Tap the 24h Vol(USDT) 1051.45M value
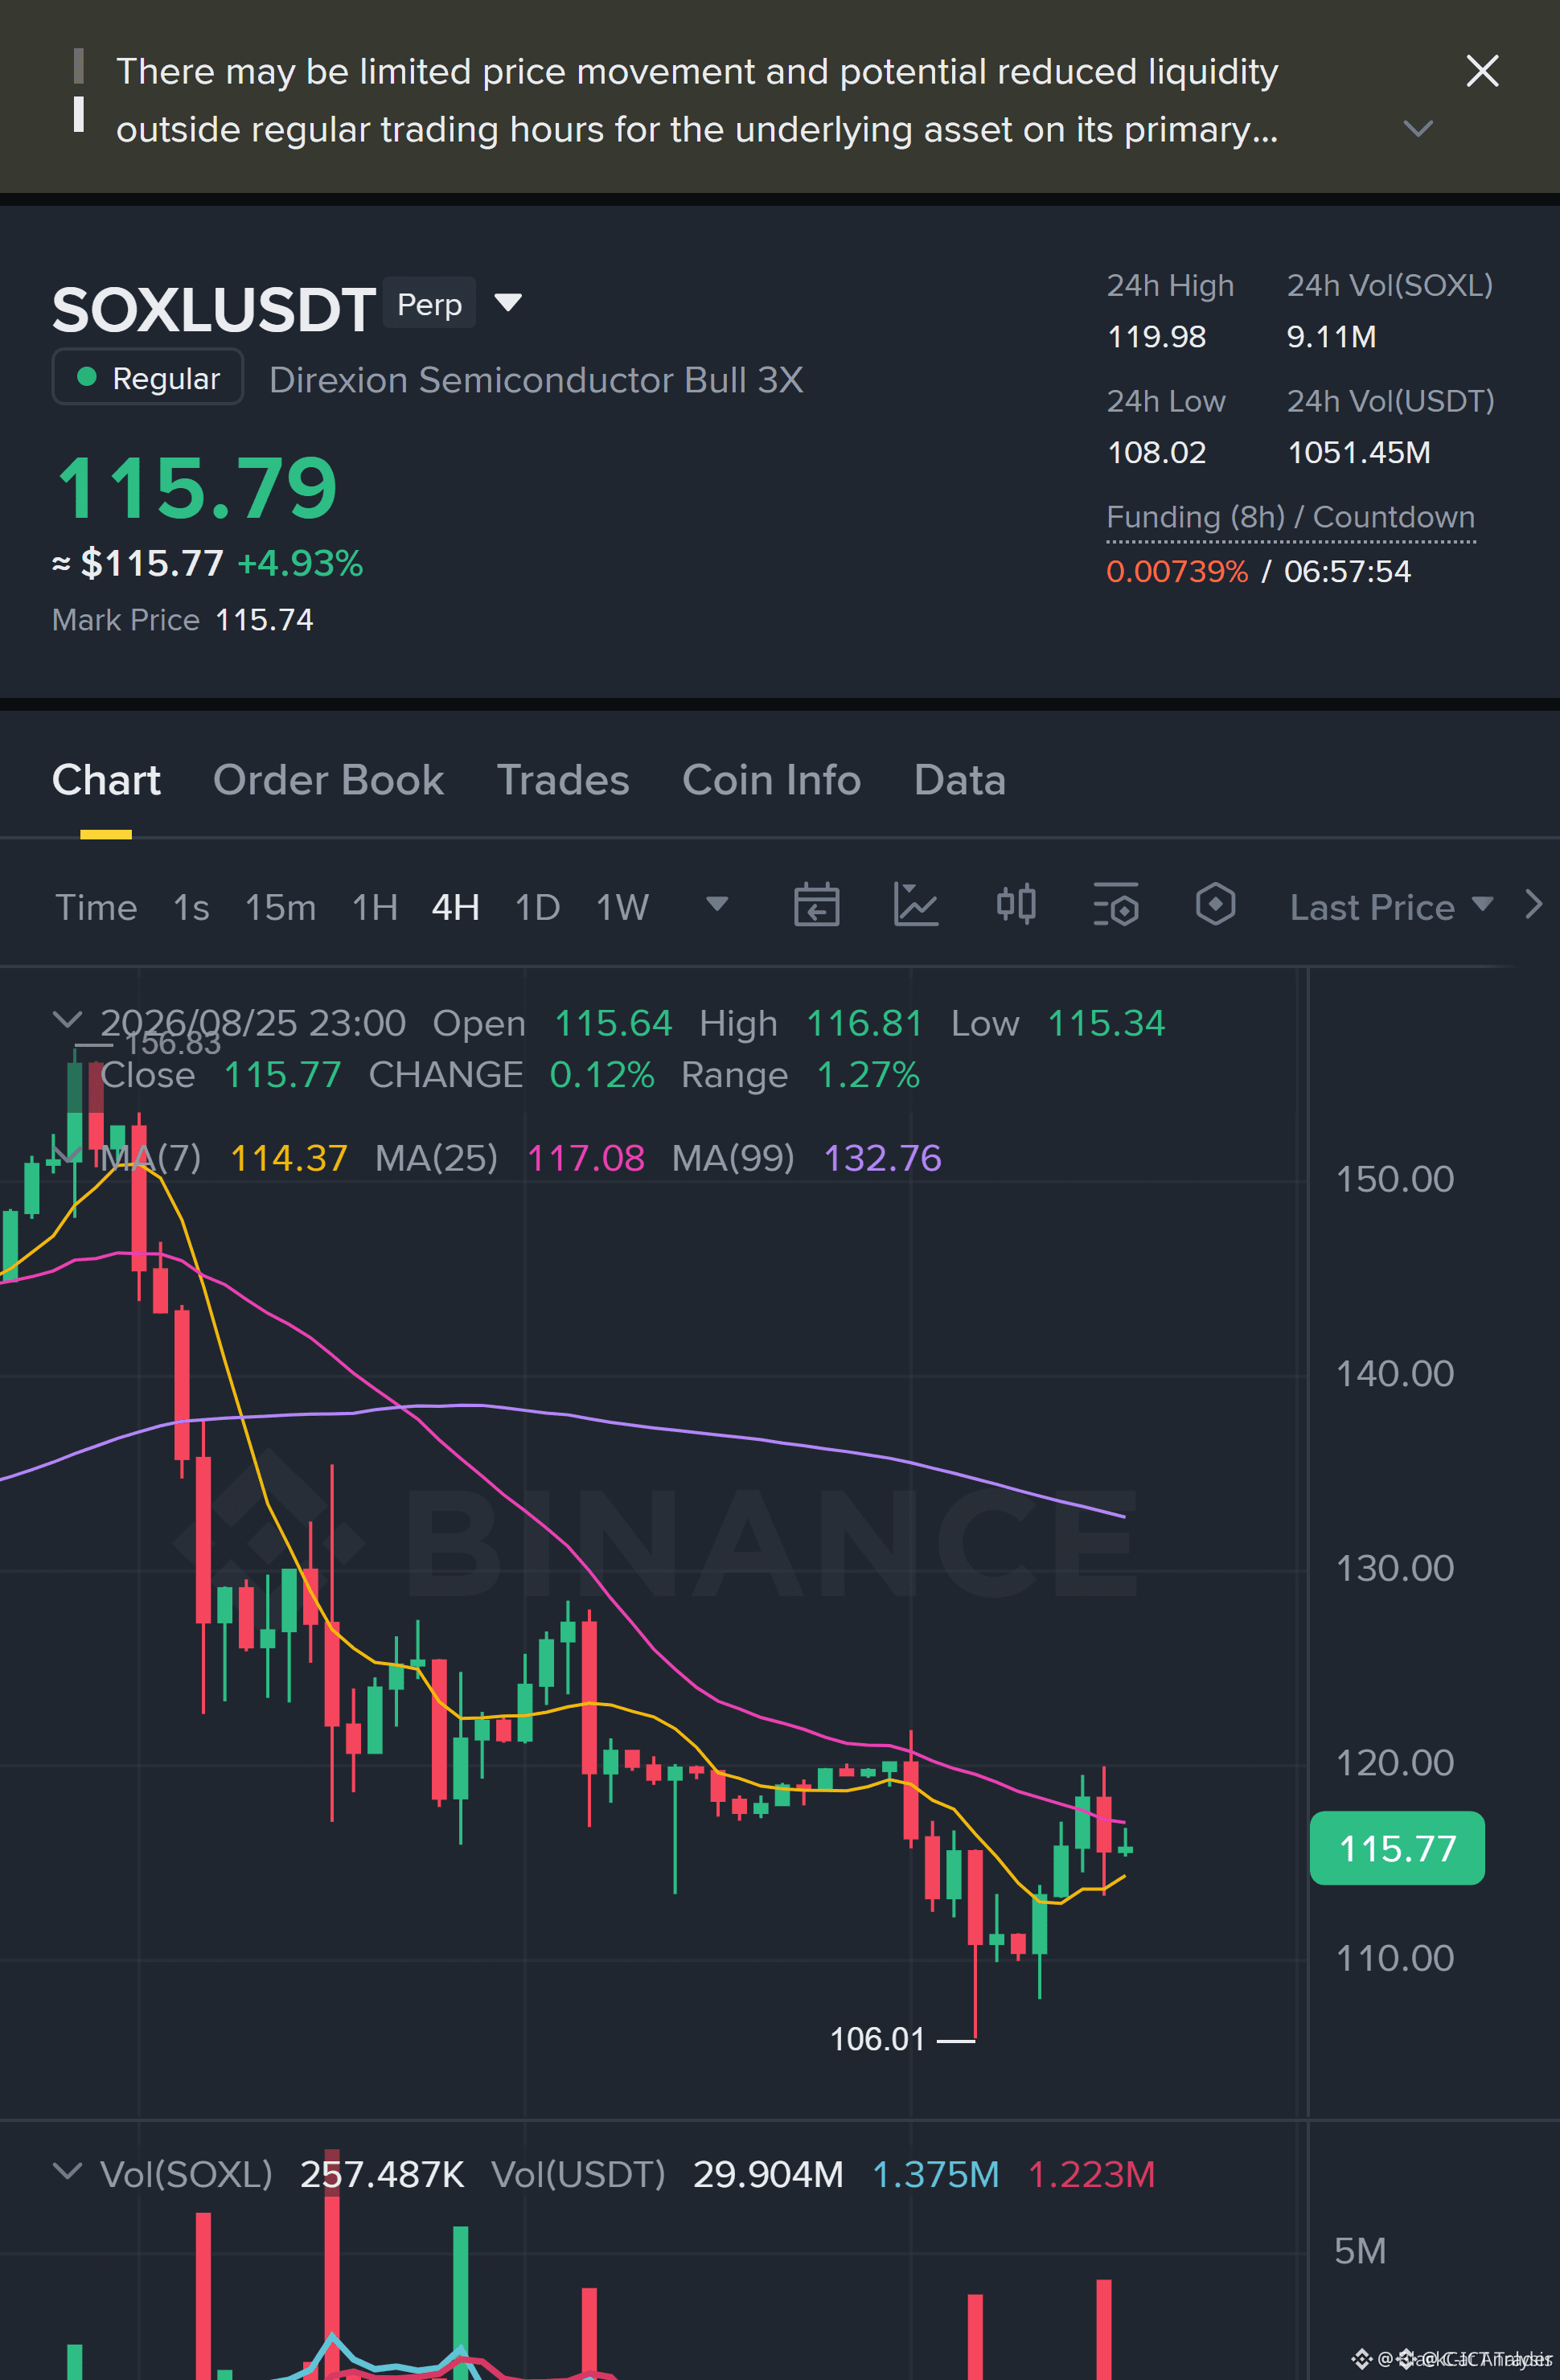This screenshot has height=2380, width=1560. [1358, 453]
